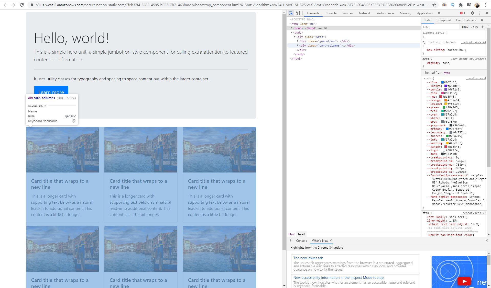The width and height of the screenshot is (491, 288).
Task: Open the _root.scss:4 source link
Action: (476, 78)
